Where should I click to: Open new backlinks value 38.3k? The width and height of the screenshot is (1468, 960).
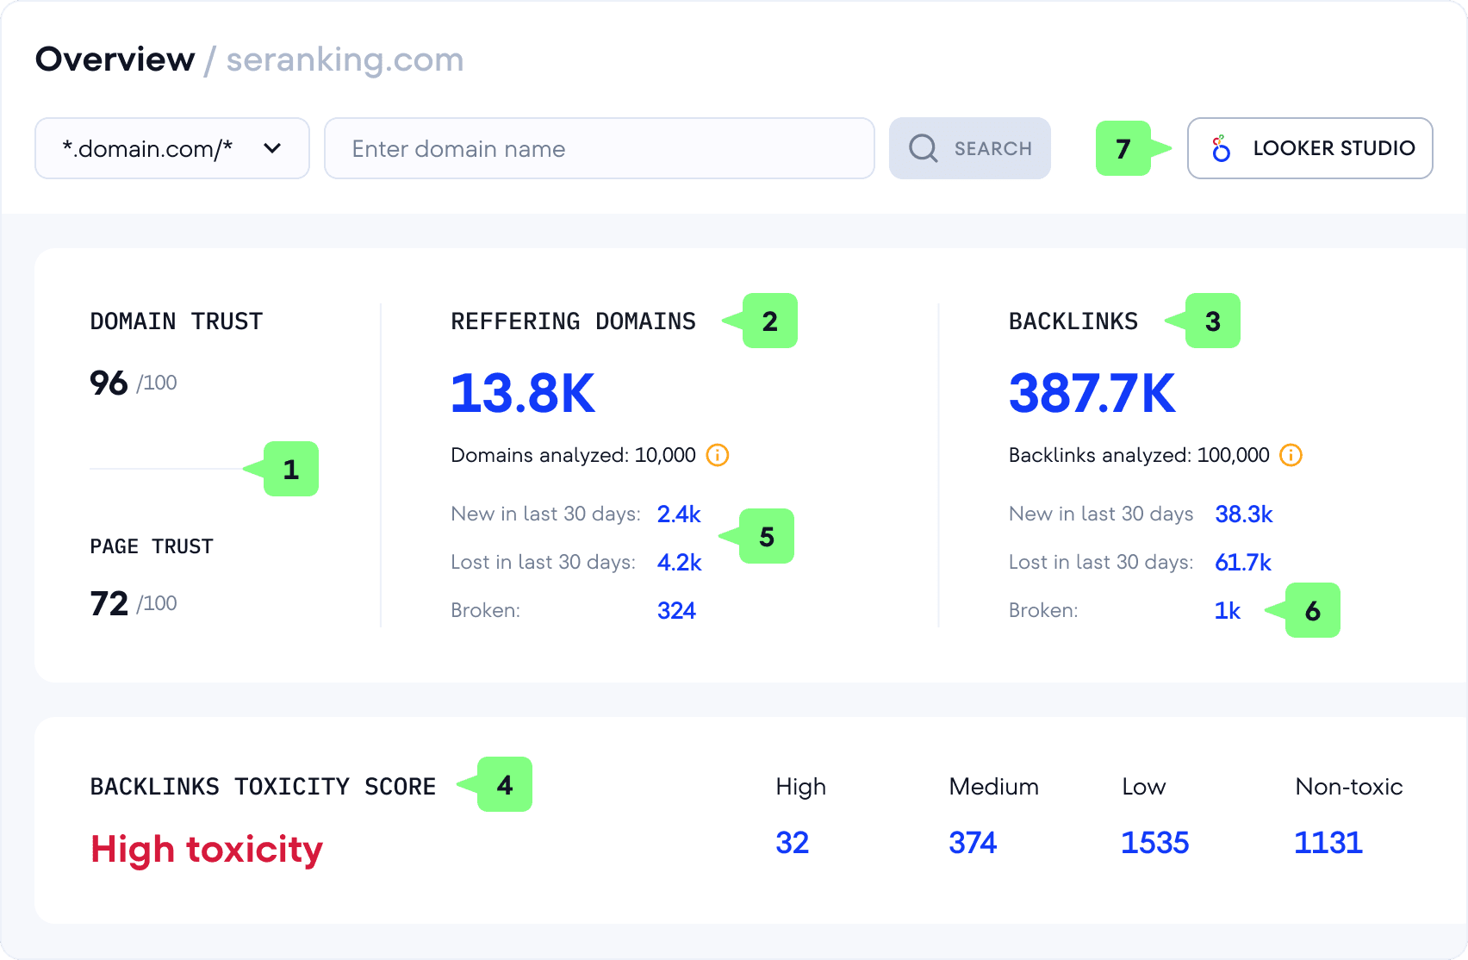1244,514
